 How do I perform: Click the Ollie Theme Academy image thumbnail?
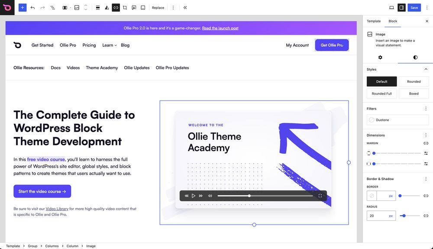tap(254, 162)
